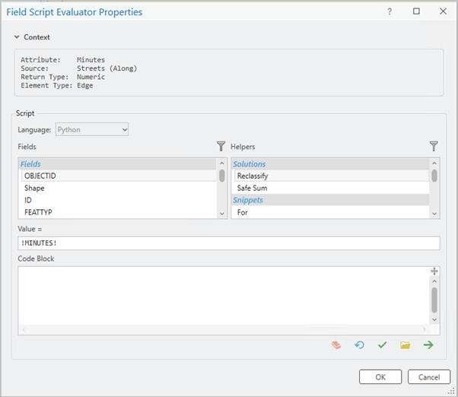Viewport: 458px width, 397px height.
Task: Open the Fields filter funnel
Action: 221,146
